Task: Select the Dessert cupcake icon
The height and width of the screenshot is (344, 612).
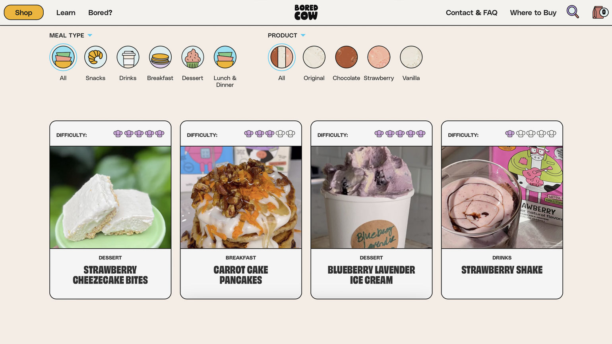Action: (193, 57)
